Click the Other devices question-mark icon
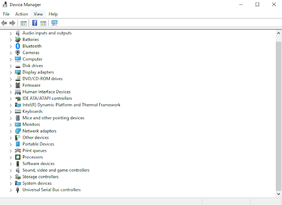The height and width of the screenshot is (205, 282). pyautogui.click(x=18, y=138)
